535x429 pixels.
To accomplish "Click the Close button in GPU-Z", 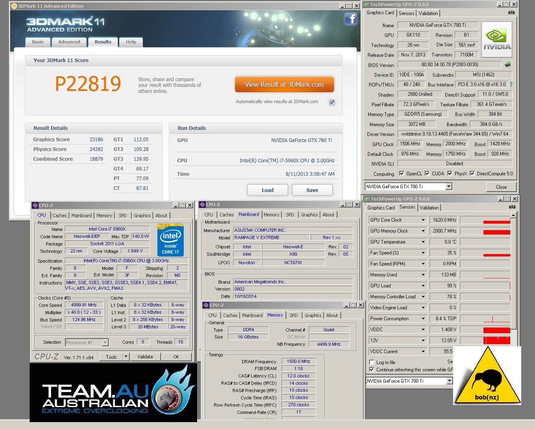I will [x=501, y=187].
